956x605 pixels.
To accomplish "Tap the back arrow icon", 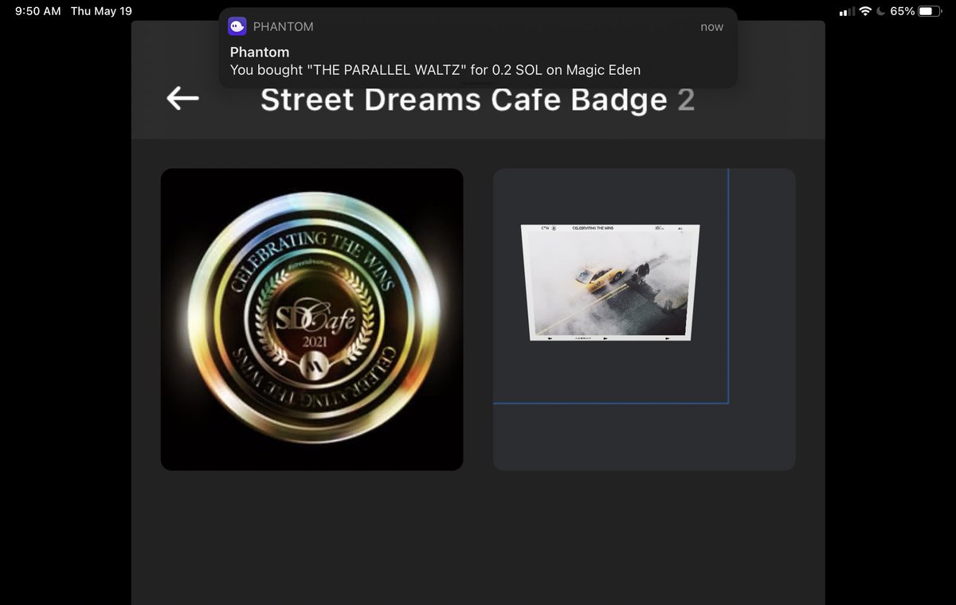I will (x=182, y=99).
